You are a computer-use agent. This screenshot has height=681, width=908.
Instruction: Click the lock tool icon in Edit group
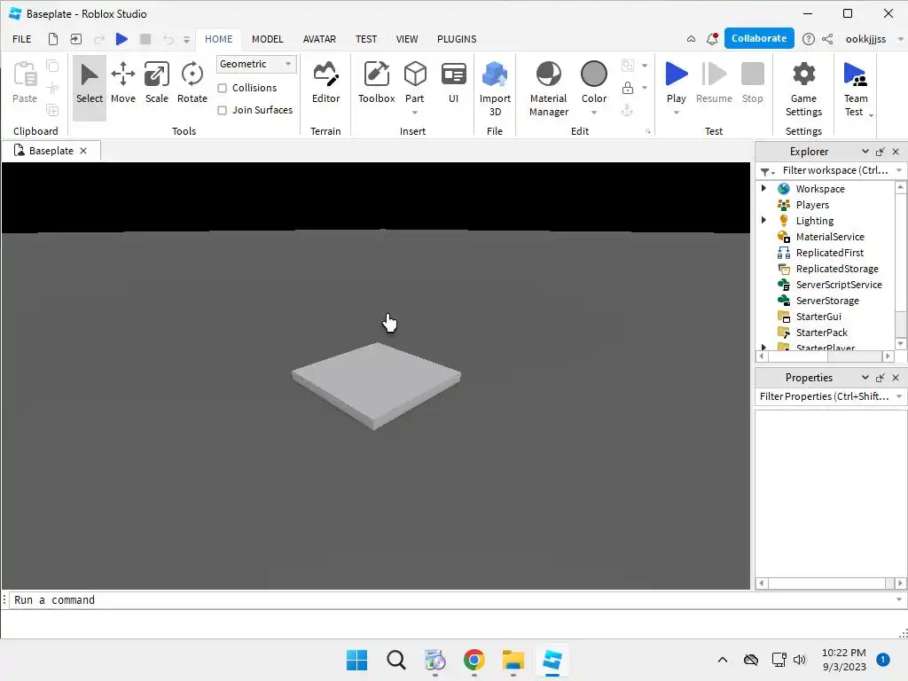(x=627, y=88)
